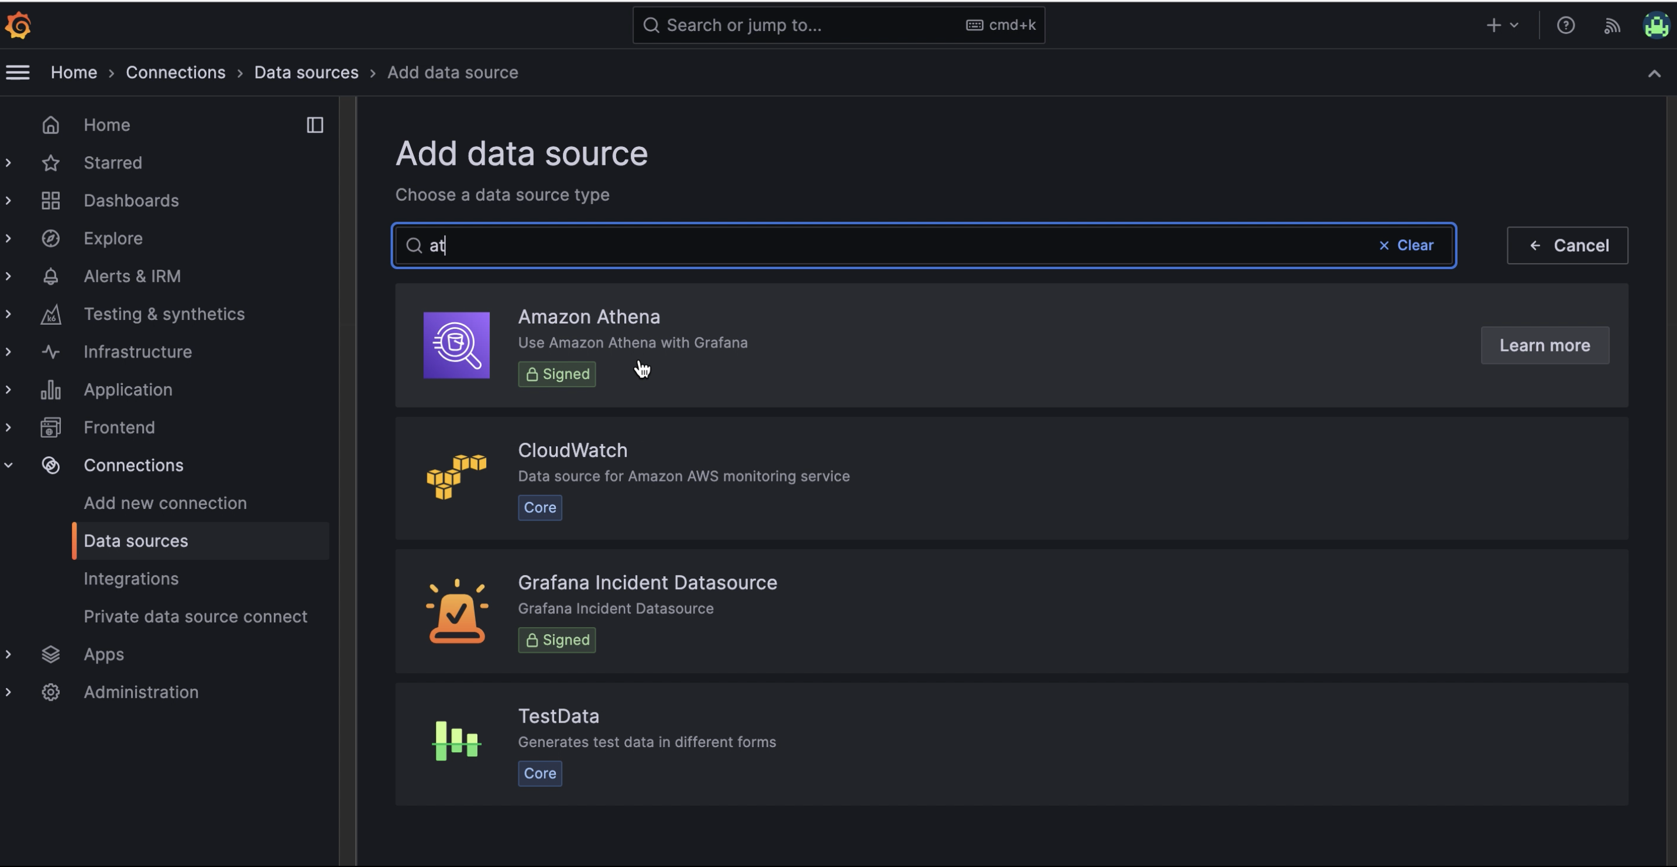
Task: Click the Infrastructure pulse icon
Action: pos(51,352)
